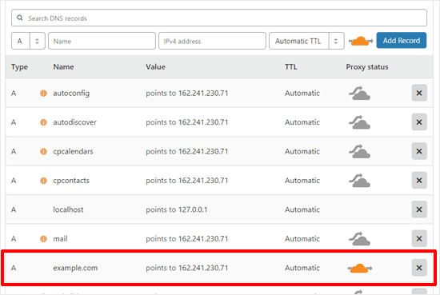Screen dimensions: 440x295
Task: Delete the example.com record
Action: pyautogui.click(x=419, y=268)
